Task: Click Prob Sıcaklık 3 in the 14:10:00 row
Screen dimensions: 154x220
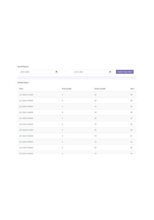Action: coord(62,130)
